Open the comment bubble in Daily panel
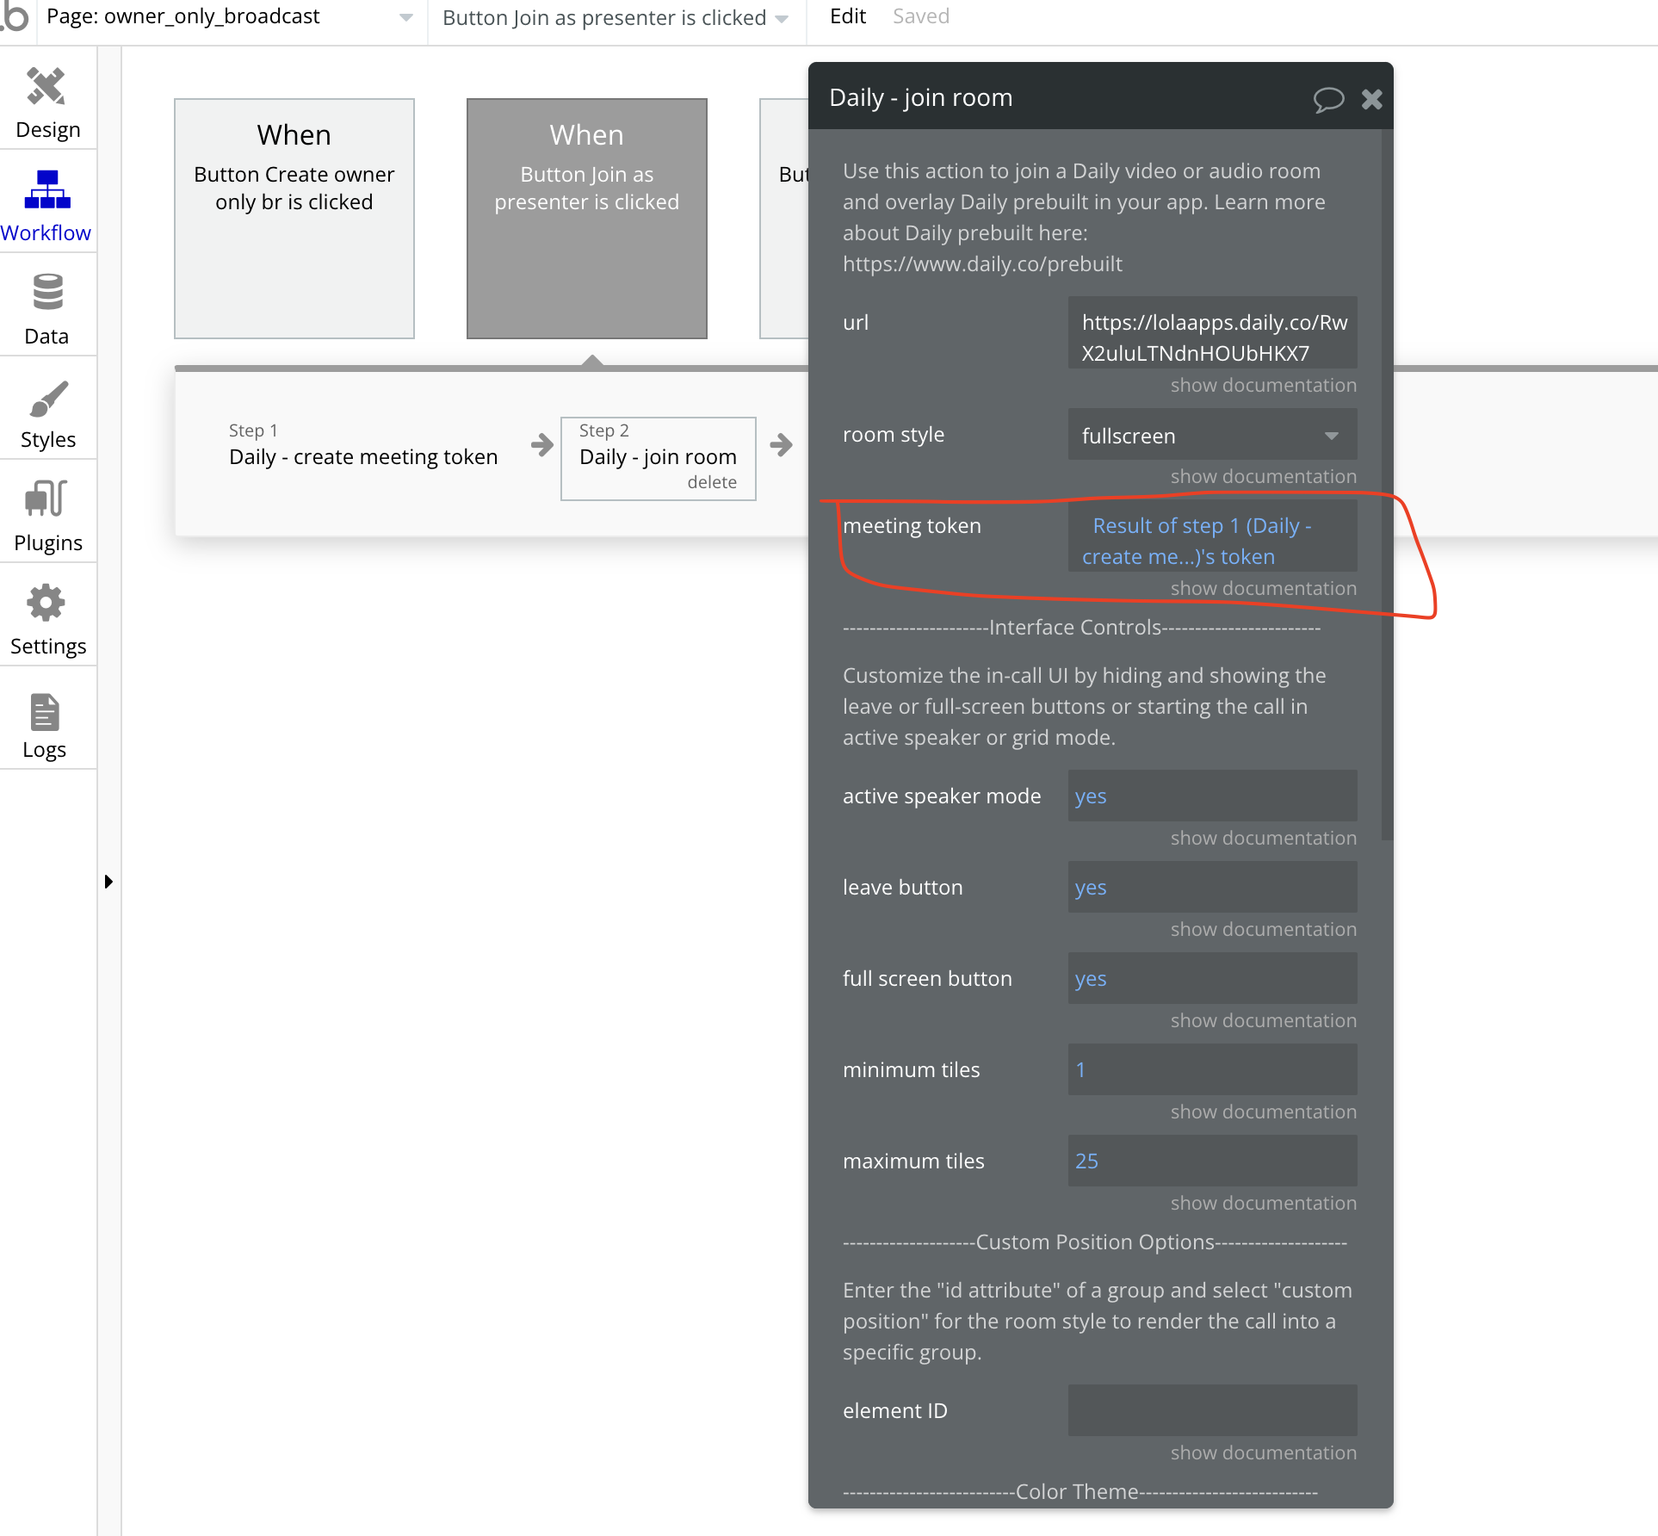1658x1536 pixels. click(x=1328, y=99)
